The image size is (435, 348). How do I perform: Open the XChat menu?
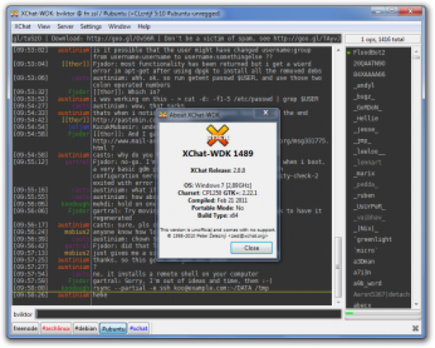pyautogui.click(x=22, y=27)
